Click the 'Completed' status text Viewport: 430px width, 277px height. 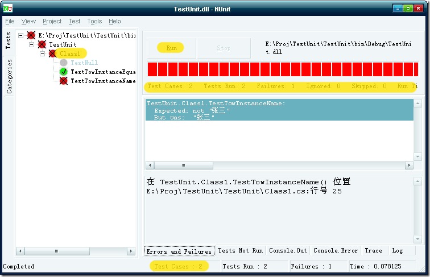click(x=19, y=266)
